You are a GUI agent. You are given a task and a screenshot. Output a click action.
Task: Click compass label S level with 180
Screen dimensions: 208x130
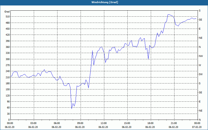tap(200, 83)
